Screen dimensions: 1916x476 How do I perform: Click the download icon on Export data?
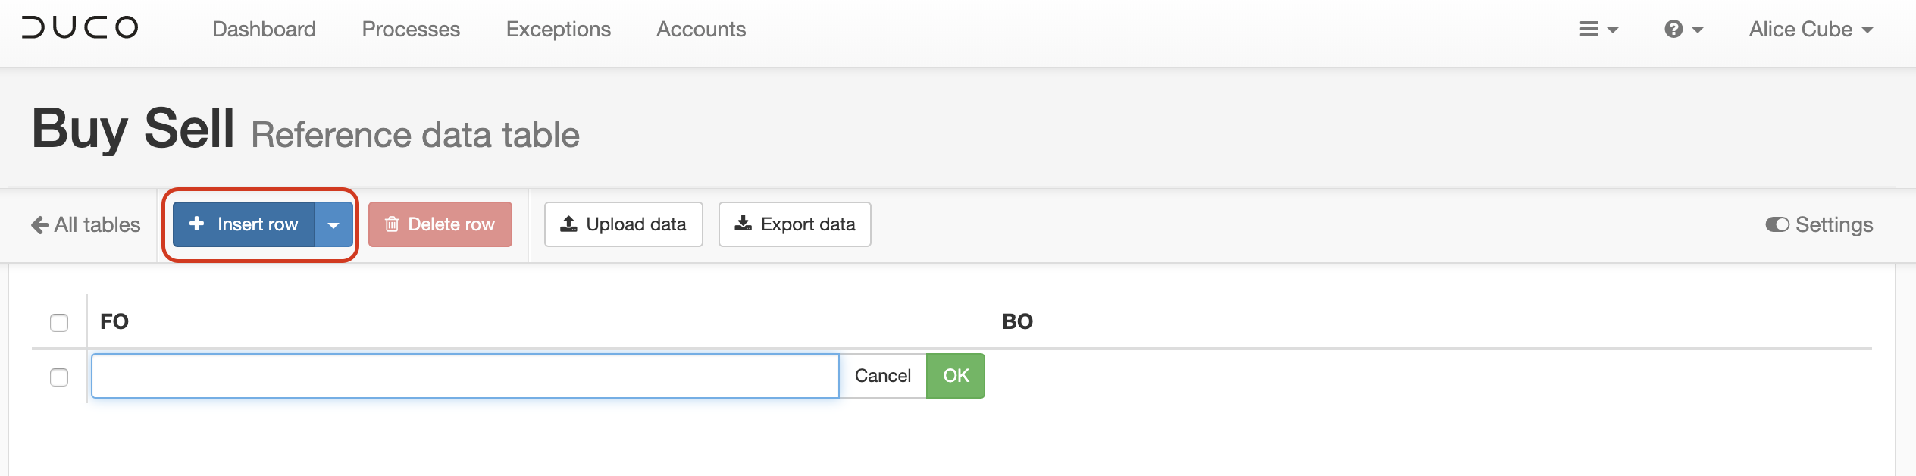744,224
